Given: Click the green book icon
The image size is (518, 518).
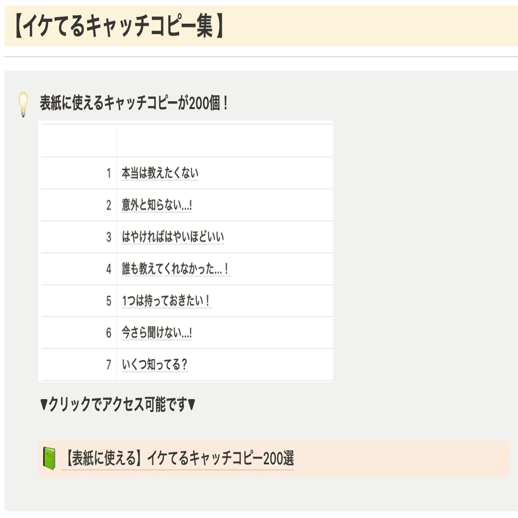Looking at the screenshot, I should click(x=49, y=458).
